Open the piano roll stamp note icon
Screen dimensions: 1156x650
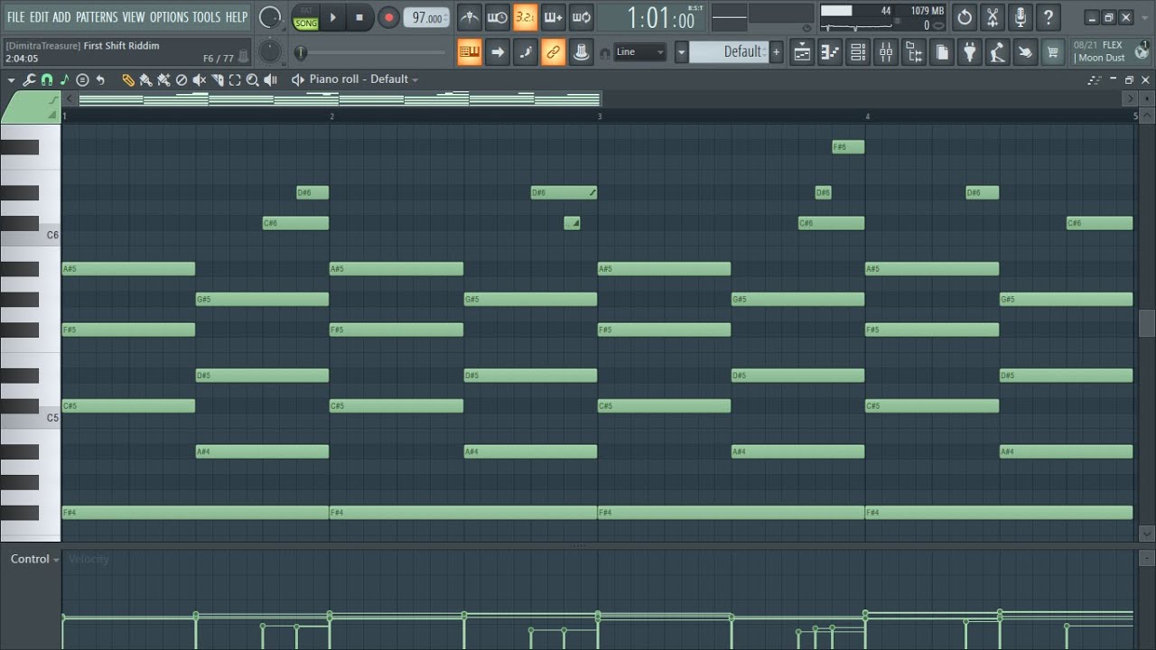click(x=64, y=79)
